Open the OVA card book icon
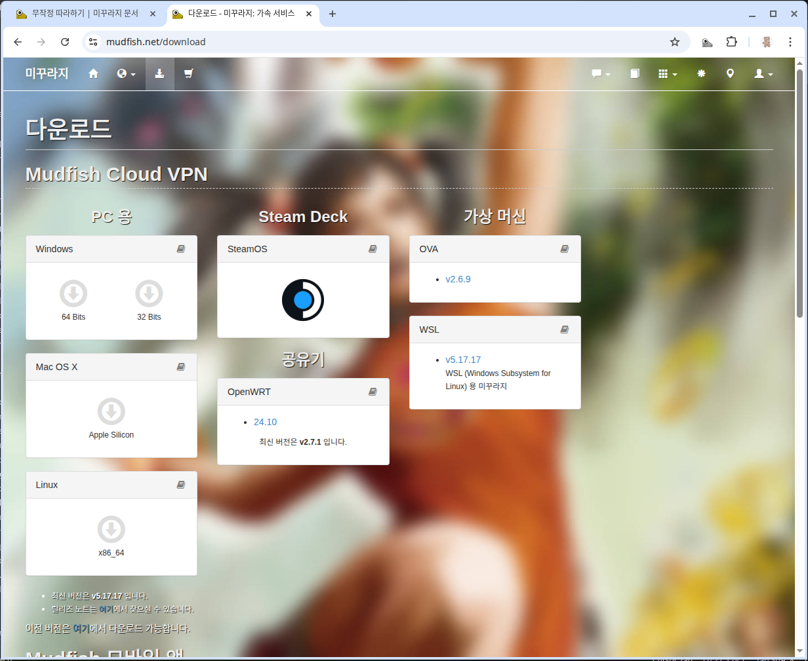The width and height of the screenshot is (808, 661). [565, 249]
